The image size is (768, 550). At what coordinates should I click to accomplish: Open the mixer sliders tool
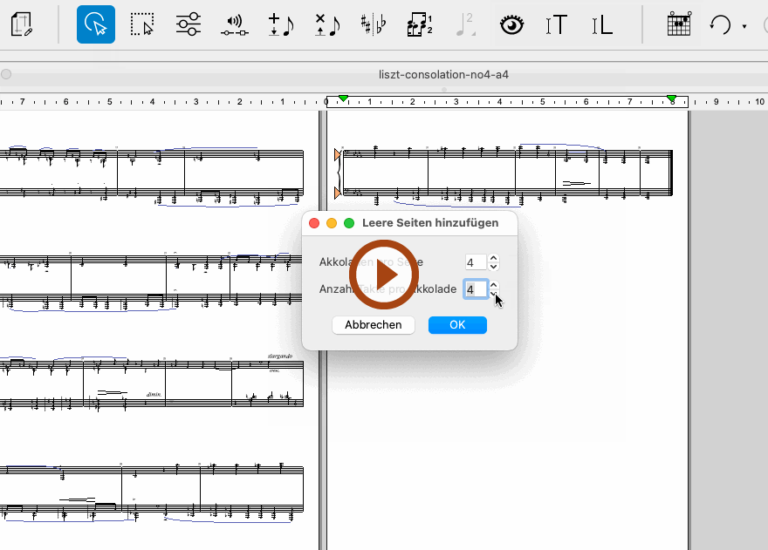click(x=188, y=24)
